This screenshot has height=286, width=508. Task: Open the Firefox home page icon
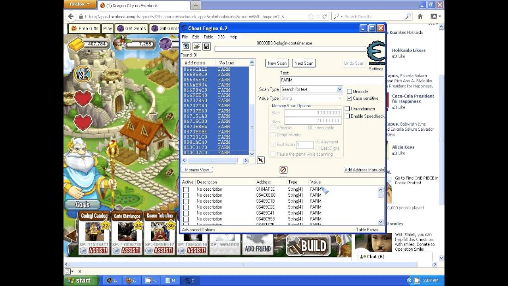pos(420,17)
